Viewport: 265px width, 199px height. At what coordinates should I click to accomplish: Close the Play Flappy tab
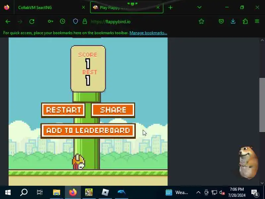click(x=158, y=7)
